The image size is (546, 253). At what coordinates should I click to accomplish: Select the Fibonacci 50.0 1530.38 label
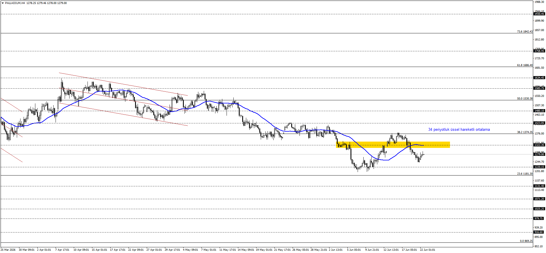click(525, 99)
